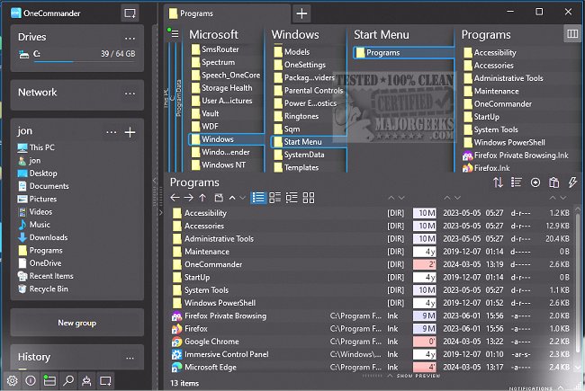This screenshot has height=391, width=585.
Task: Open the Network panel options menu
Action: tap(130, 93)
